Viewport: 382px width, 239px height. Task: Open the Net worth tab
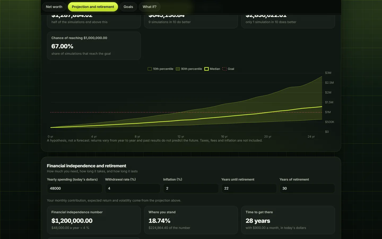point(54,7)
